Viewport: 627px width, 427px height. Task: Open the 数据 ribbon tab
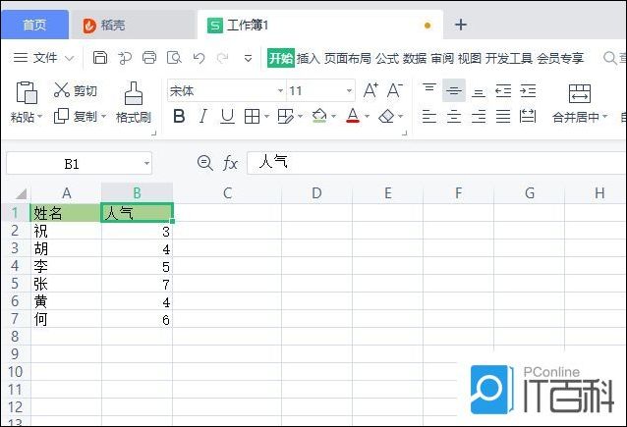[415, 59]
